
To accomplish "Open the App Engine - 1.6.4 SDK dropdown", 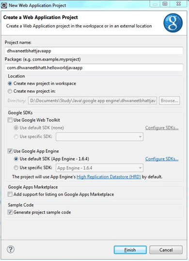I will 99,168.
